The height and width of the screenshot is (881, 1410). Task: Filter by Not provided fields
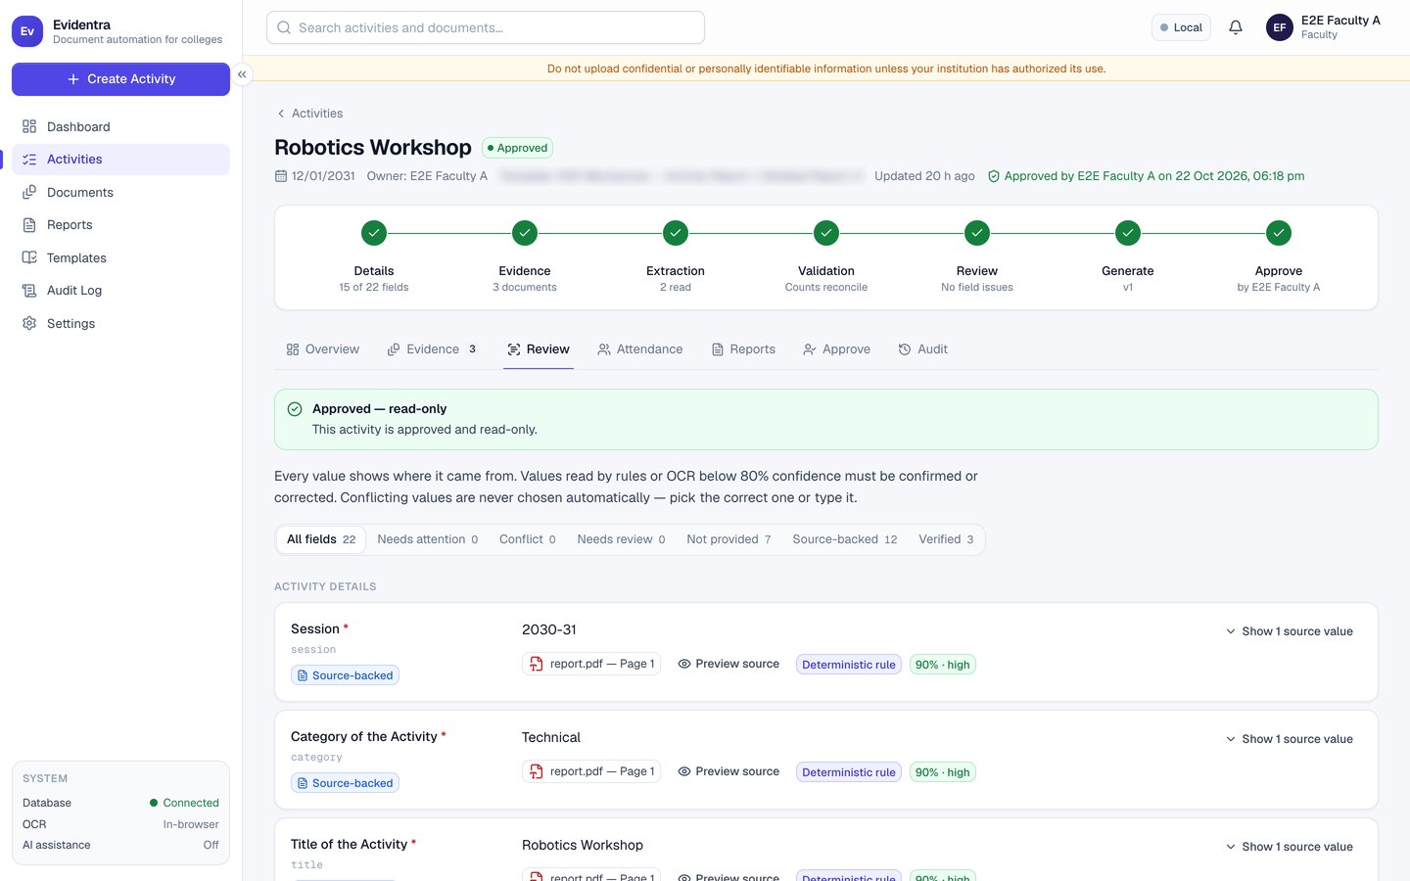[728, 539]
